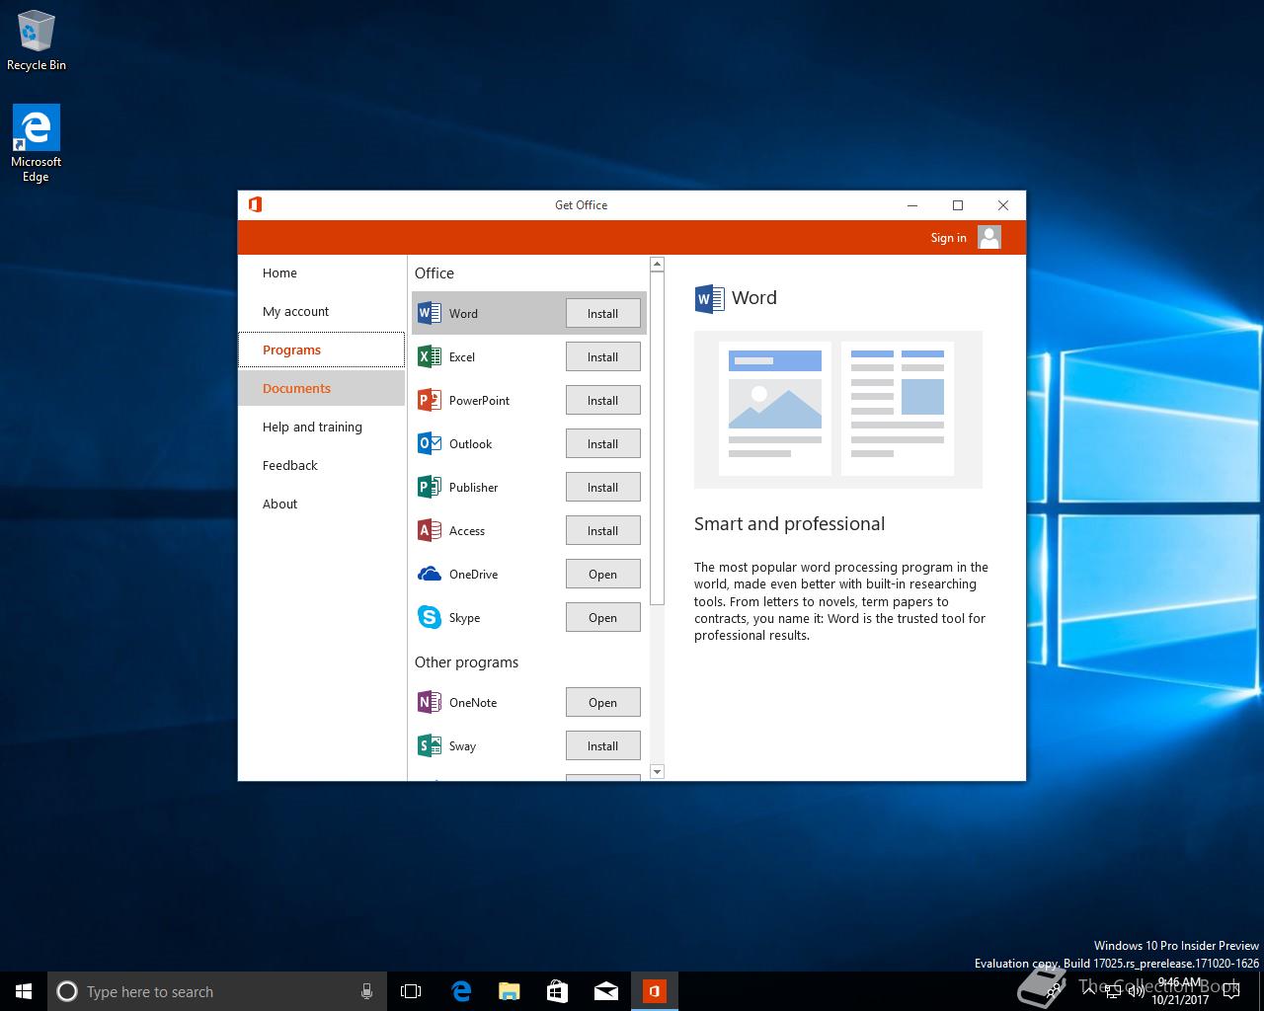Screen dimensions: 1264x1011
Task: Install Access
Action: [602, 530]
